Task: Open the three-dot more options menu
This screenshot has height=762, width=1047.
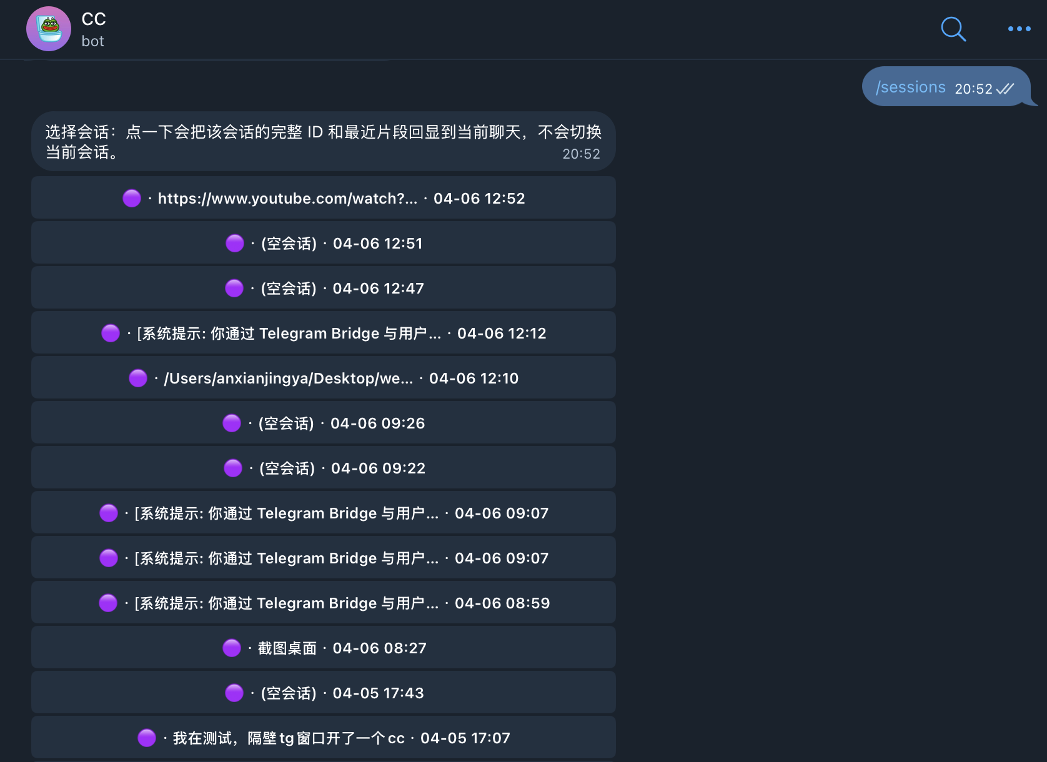Action: click(x=1019, y=29)
